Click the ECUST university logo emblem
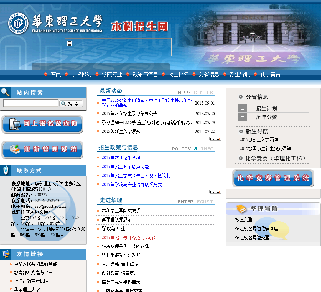The width and height of the screenshot is (321, 292). tap(18, 23)
